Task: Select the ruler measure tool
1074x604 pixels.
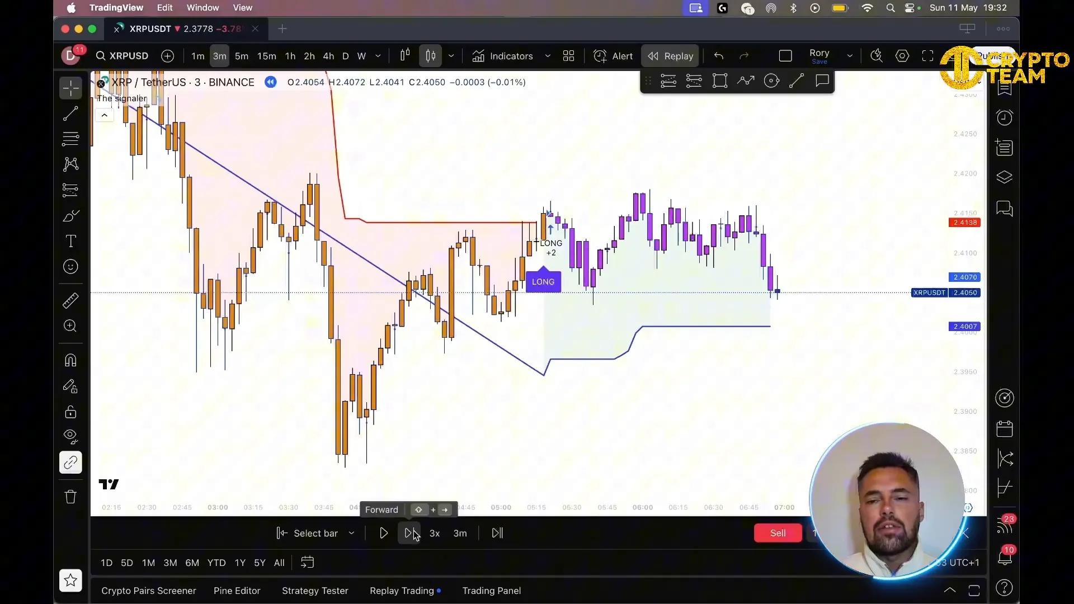Action: coord(70,301)
